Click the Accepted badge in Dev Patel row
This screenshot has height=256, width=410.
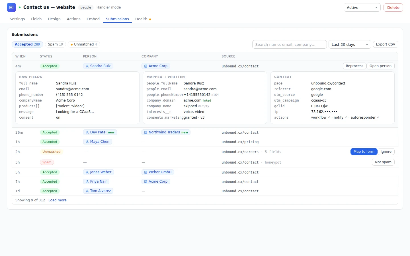coord(50,133)
